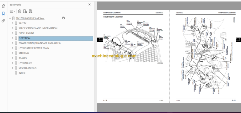This screenshot has height=113, width=241.
Task: Open the Page Thumbnails panel icon
Action: [x=3, y=6]
